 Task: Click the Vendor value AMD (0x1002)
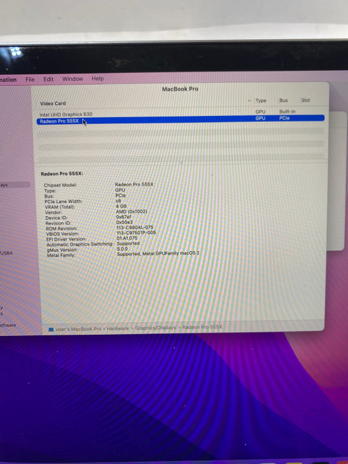[131, 211]
